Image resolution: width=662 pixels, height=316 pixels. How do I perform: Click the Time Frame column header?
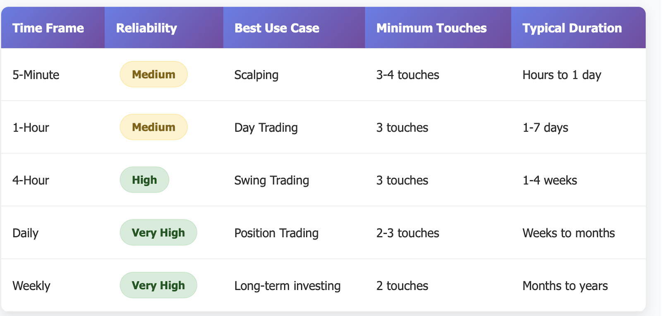(48, 28)
